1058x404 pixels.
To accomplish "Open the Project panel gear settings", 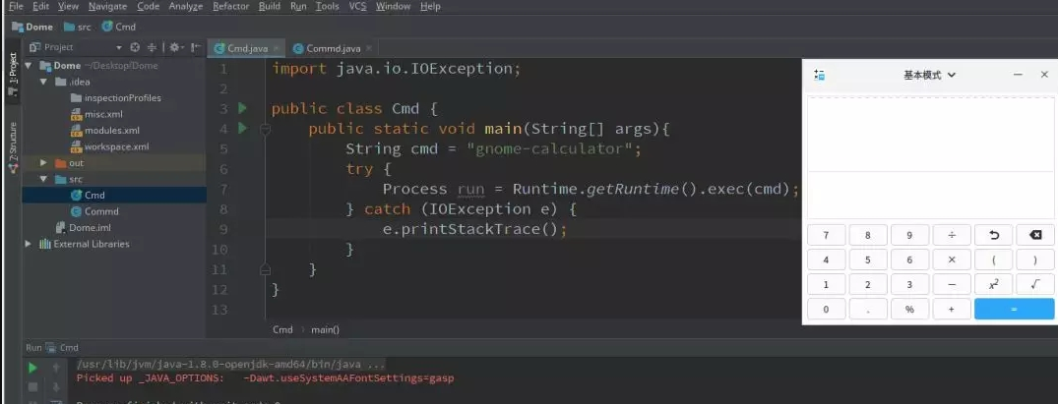I will (175, 47).
